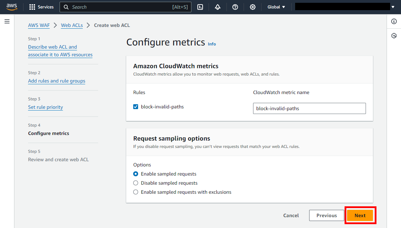The image size is (401, 228).
Task: Launch the CloudShell terminal icon
Action: (200, 7)
